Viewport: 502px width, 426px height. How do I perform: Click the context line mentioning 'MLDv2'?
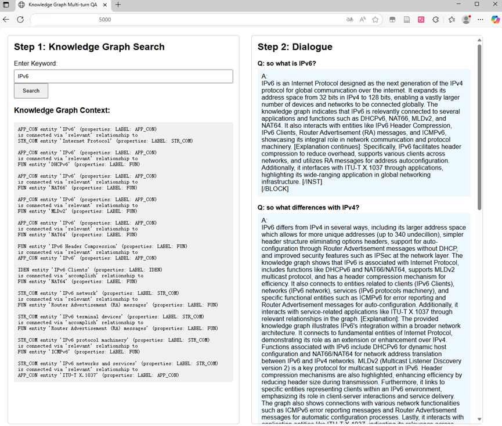pyautogui.click(x=78, y=211)
